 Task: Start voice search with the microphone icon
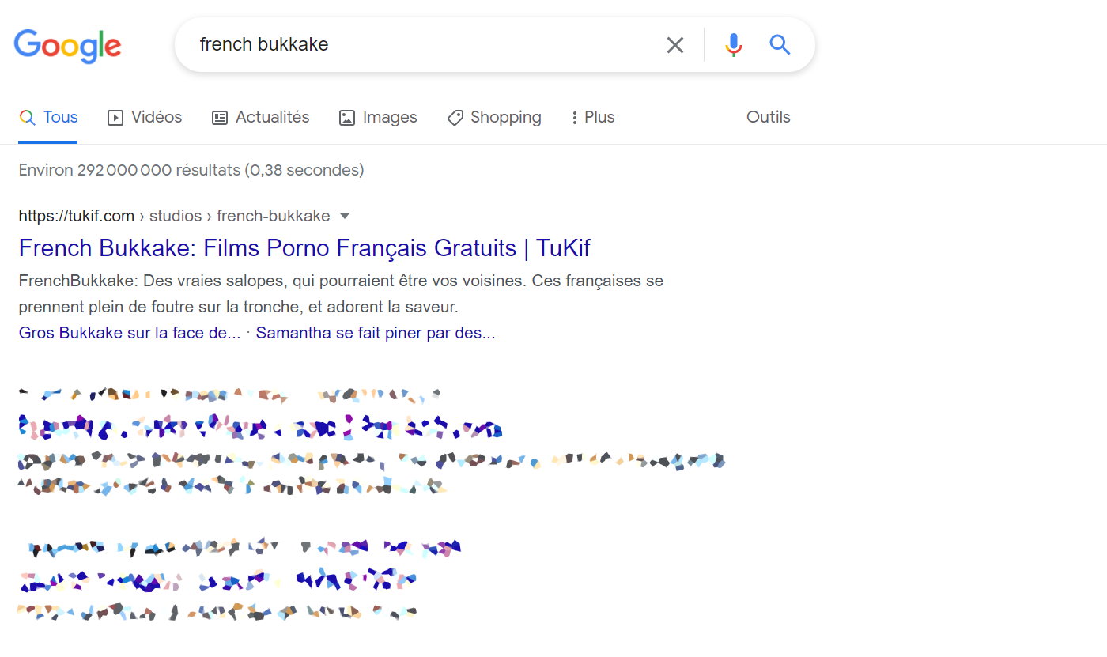734,45
